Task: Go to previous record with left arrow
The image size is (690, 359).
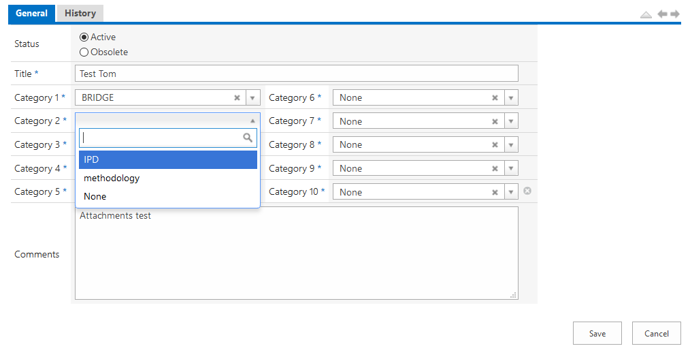Action: pos(662,14)
